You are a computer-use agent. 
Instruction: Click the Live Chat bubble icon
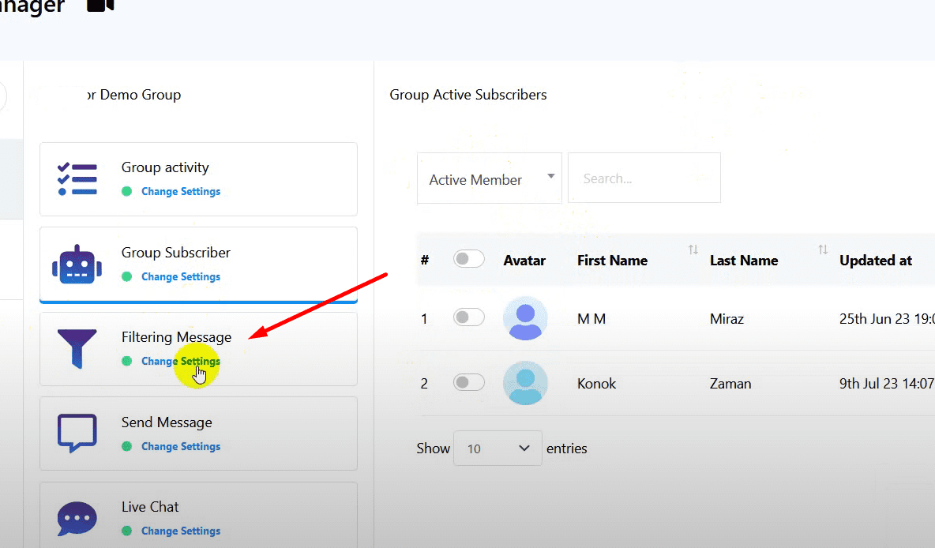(x=77, y=518)
